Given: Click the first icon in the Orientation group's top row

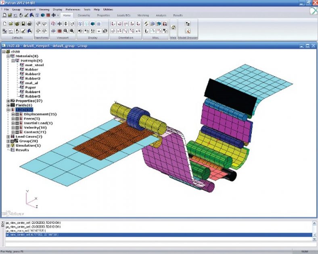Looking at the screenshot, I should click(113, 24).
